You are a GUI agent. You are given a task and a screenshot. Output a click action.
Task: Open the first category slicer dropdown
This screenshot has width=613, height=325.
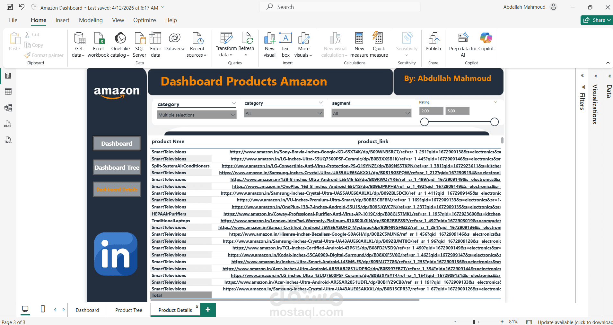pyautogui.click(x=197, y=115)
